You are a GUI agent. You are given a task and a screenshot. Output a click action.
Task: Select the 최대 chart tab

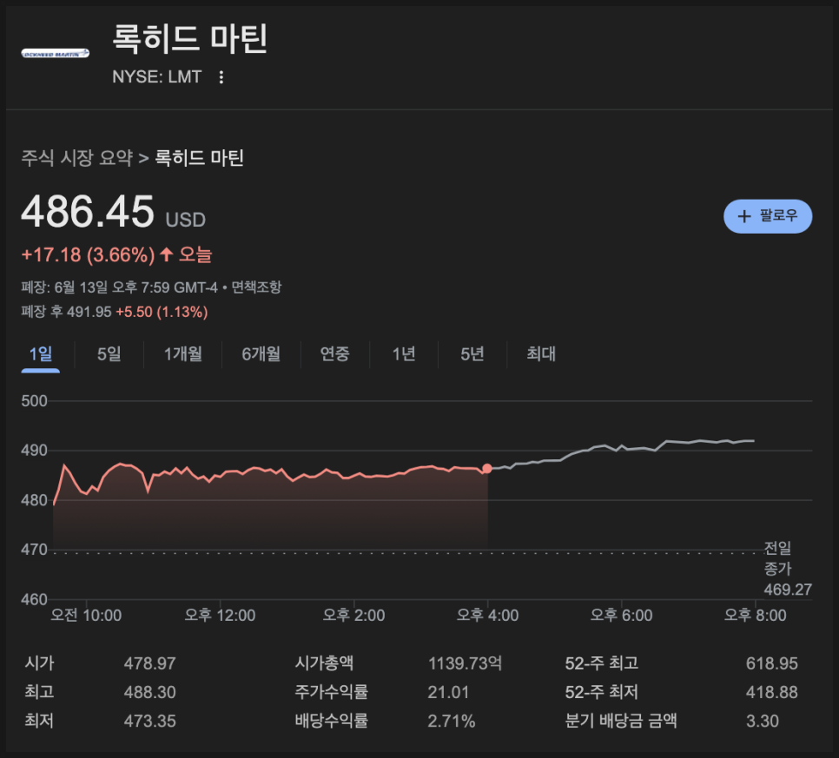(x=541, y=353)
